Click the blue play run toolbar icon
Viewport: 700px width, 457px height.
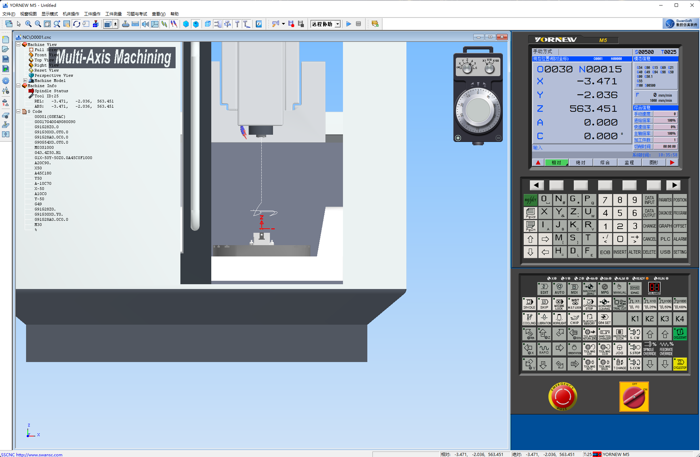(348, 24)
